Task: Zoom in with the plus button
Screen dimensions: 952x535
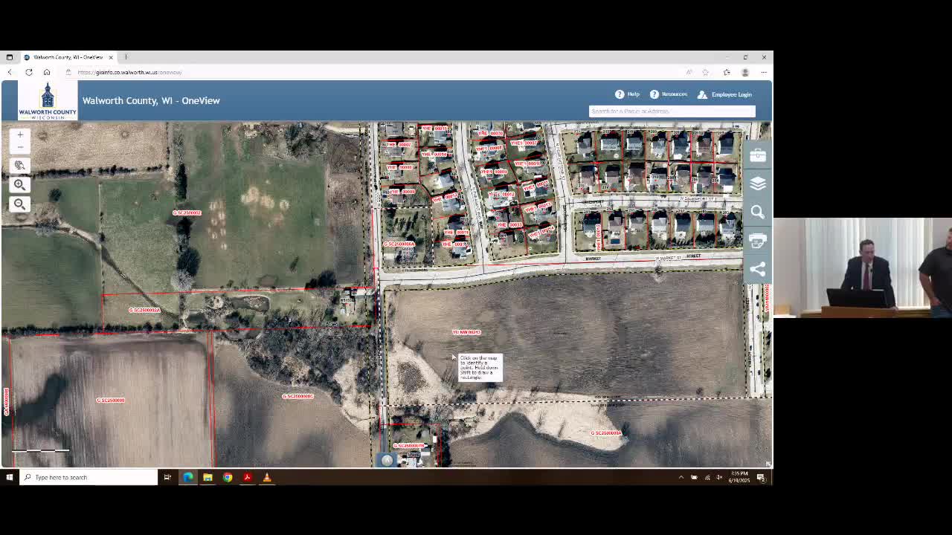Action: [20, 135]
